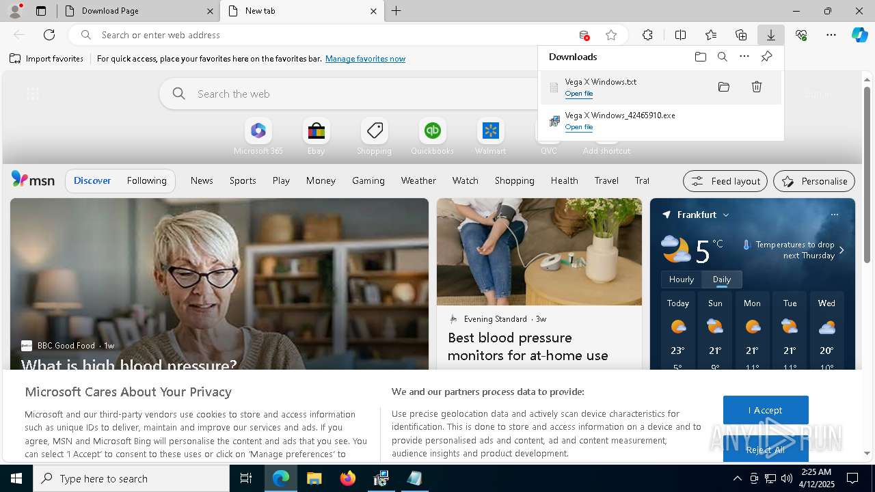Viewport: 875px width, 492px height.
Task: Switch weather forecast to Daily
Action: pyautogui.click(x=722, y=279)
